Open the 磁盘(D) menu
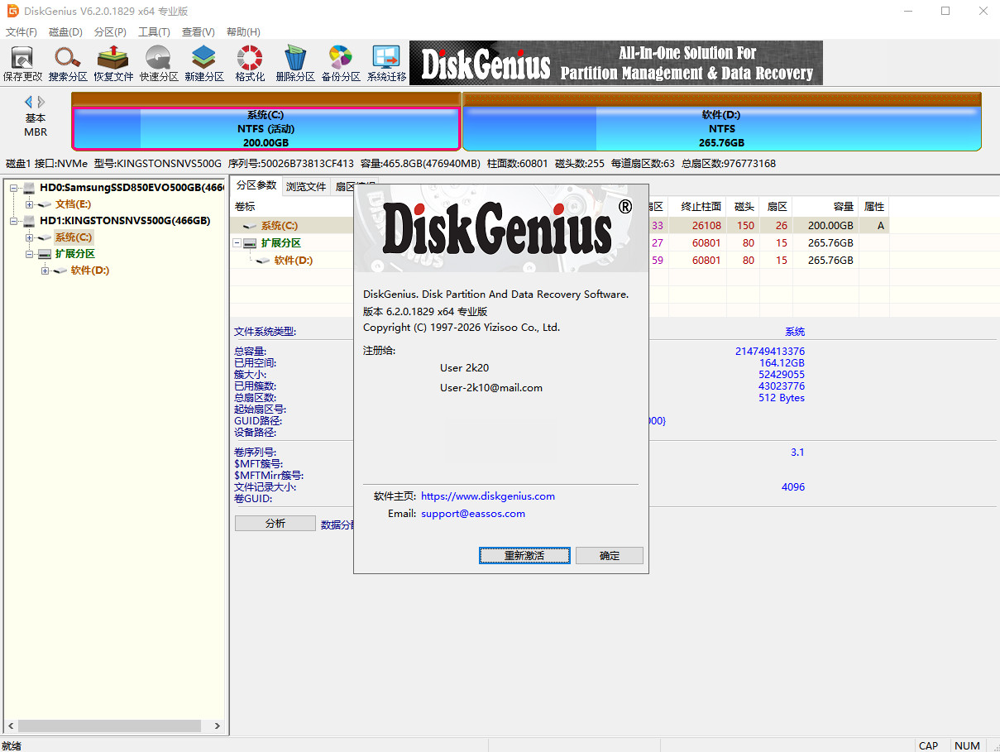 [x=66, y=32]
